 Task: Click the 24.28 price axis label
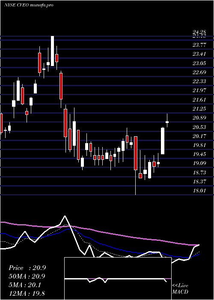coord(199,32)
